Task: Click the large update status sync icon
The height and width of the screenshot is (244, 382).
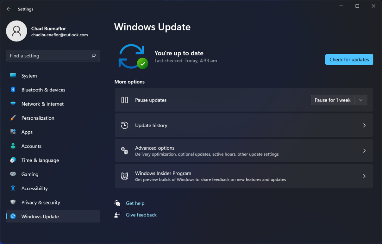Action: (133, 57)
